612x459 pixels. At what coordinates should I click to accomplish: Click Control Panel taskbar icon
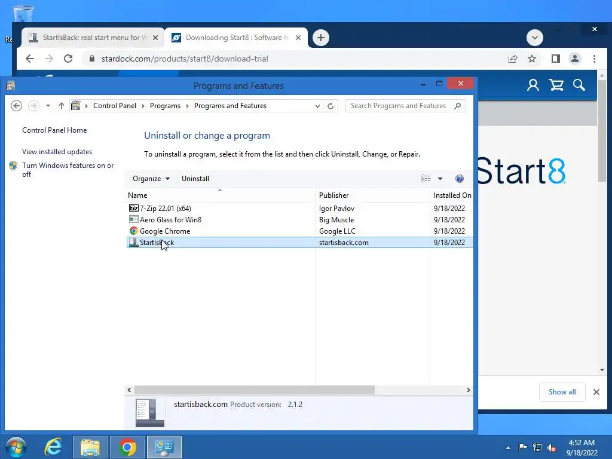(164, 447)
